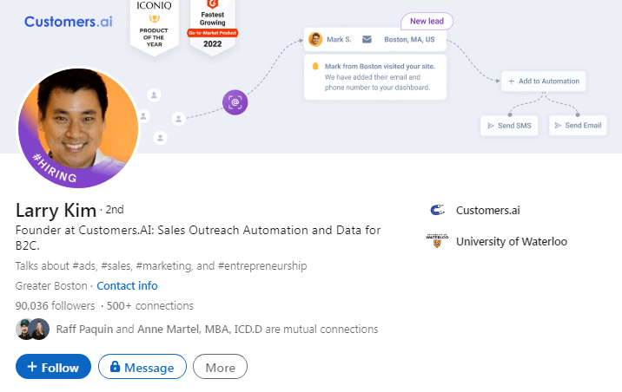Open the Customers.ai company page link

tap(488, 210)
